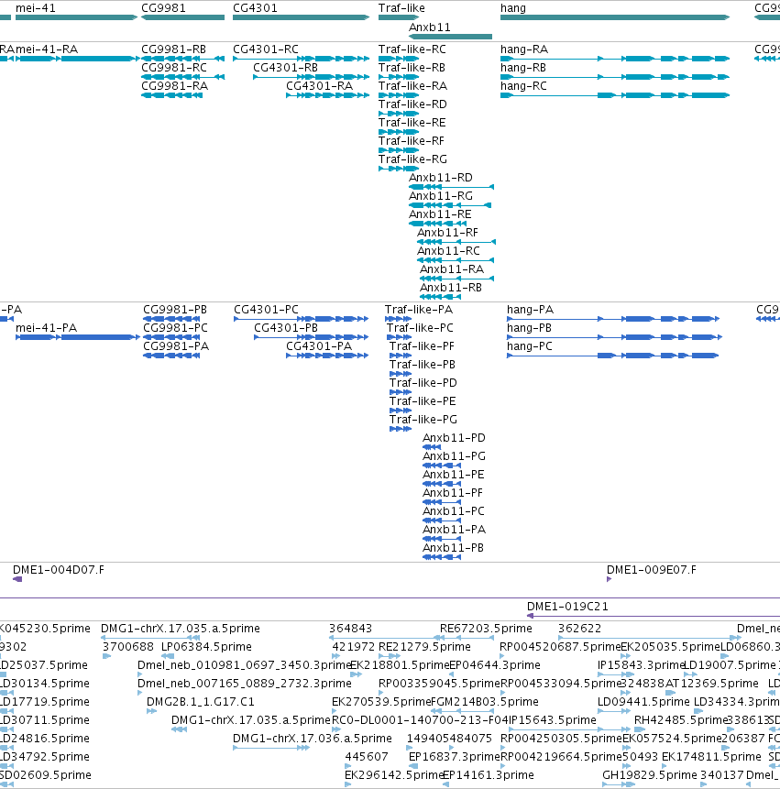Open the DME1-019C21 clone feature

point(654,616)
